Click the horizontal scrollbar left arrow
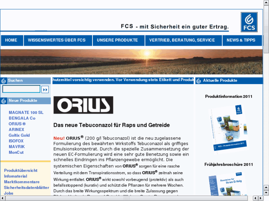The width and height of the screenshot is (269, 201). click(3, 198)
